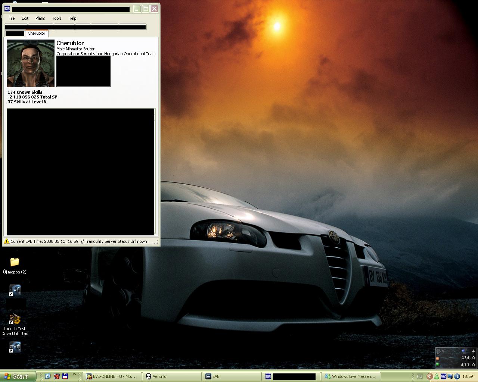Switch to the EVE game taskbar button
The height and width of the screenshot is (382, 478).
click(x=231, y=376)
